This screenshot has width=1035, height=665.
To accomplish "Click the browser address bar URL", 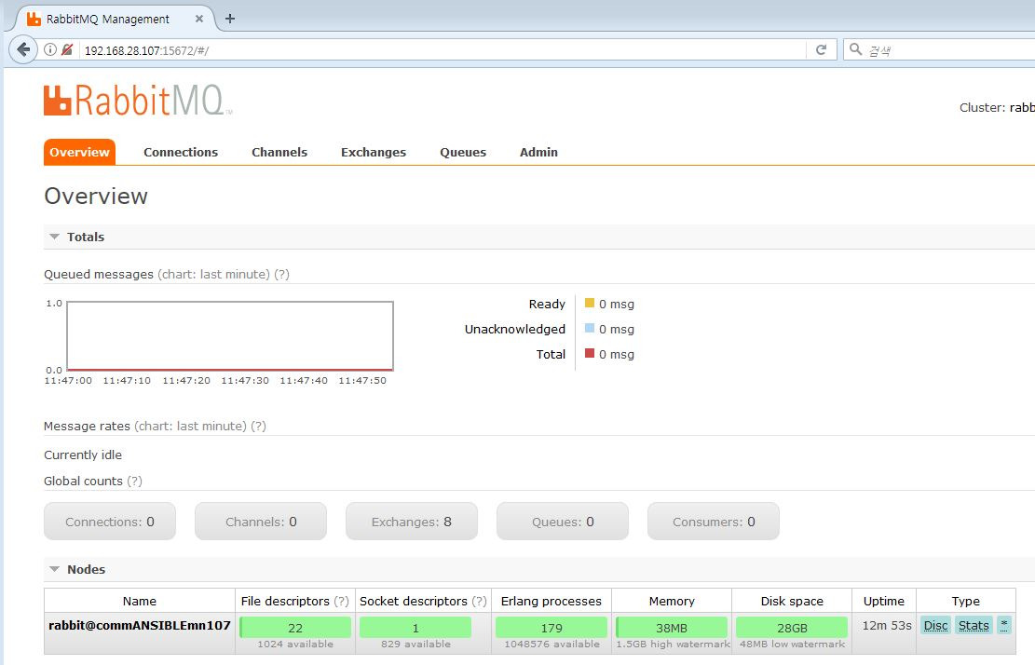I will pyautogui.click(x=146, y=50).
